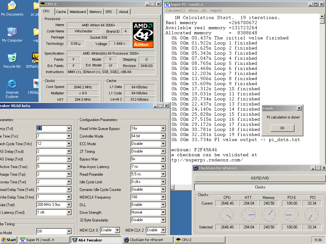Click the PCI clock dial gauge
326x244 pixels.
[312, 215]
